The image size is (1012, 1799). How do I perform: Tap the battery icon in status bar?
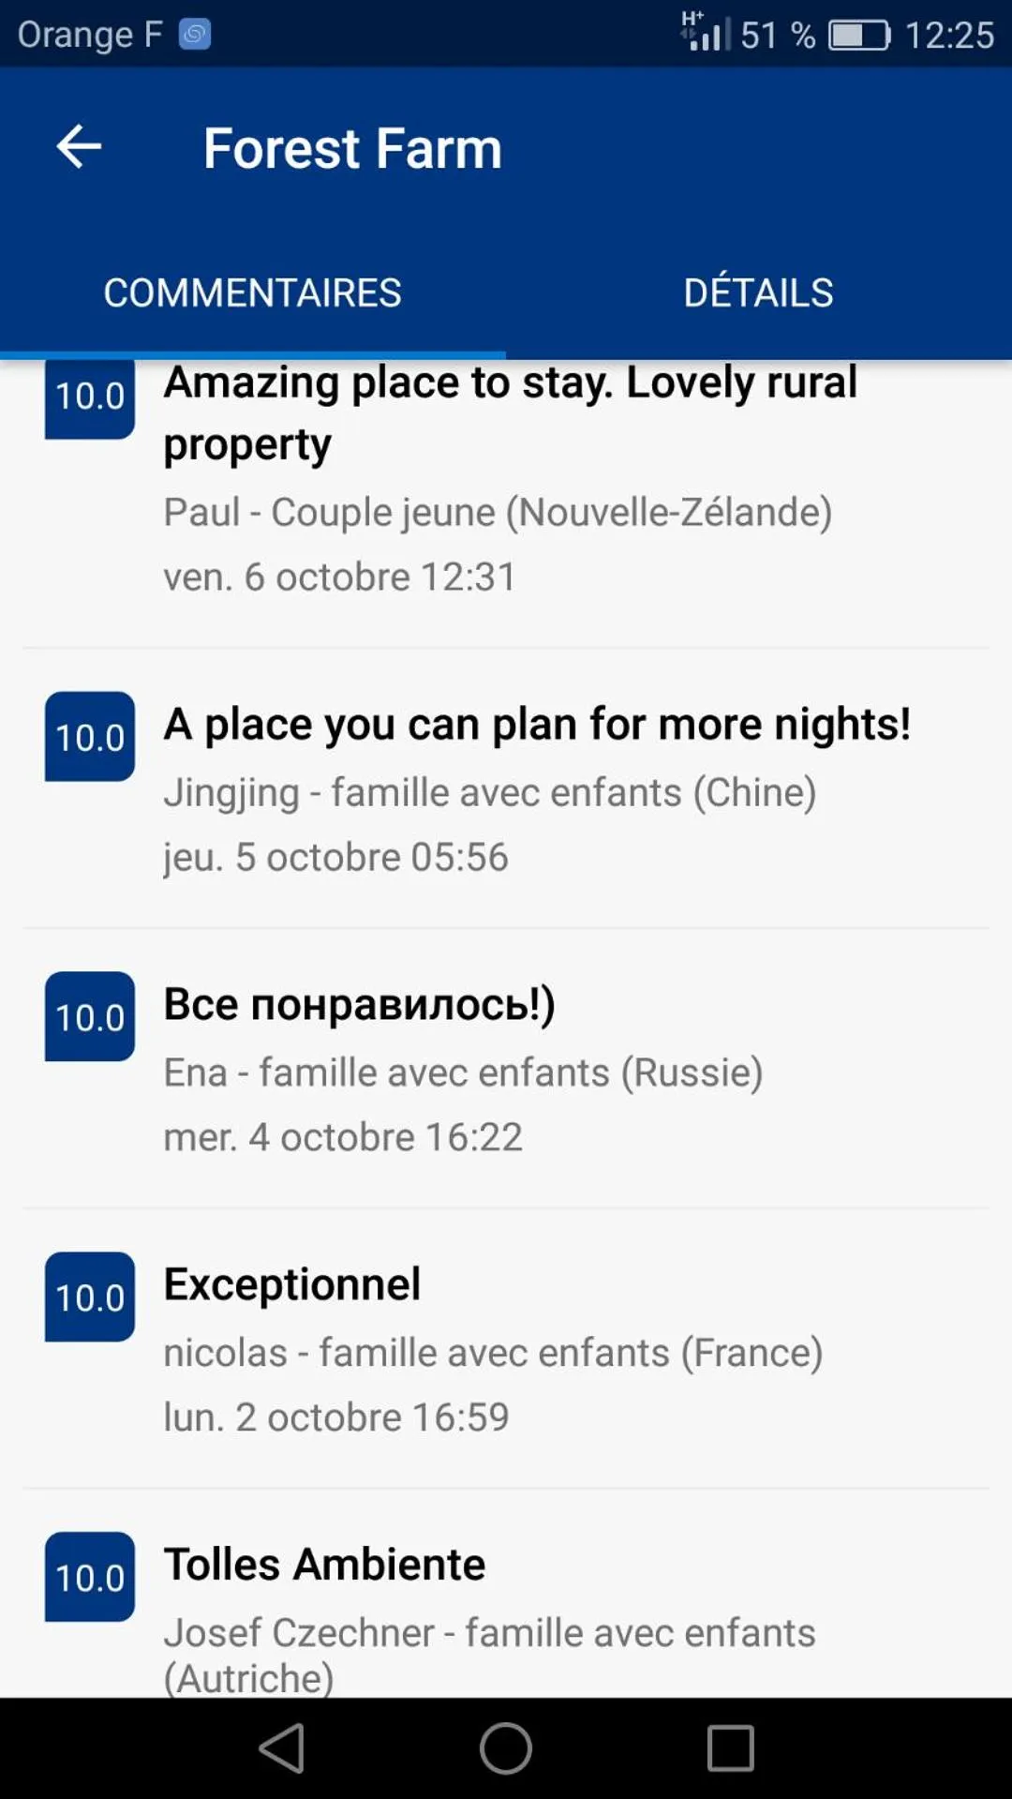(x=858, y=36)
